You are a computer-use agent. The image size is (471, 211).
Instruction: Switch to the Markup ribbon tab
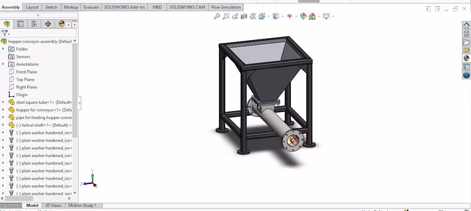tap(71, 7)
